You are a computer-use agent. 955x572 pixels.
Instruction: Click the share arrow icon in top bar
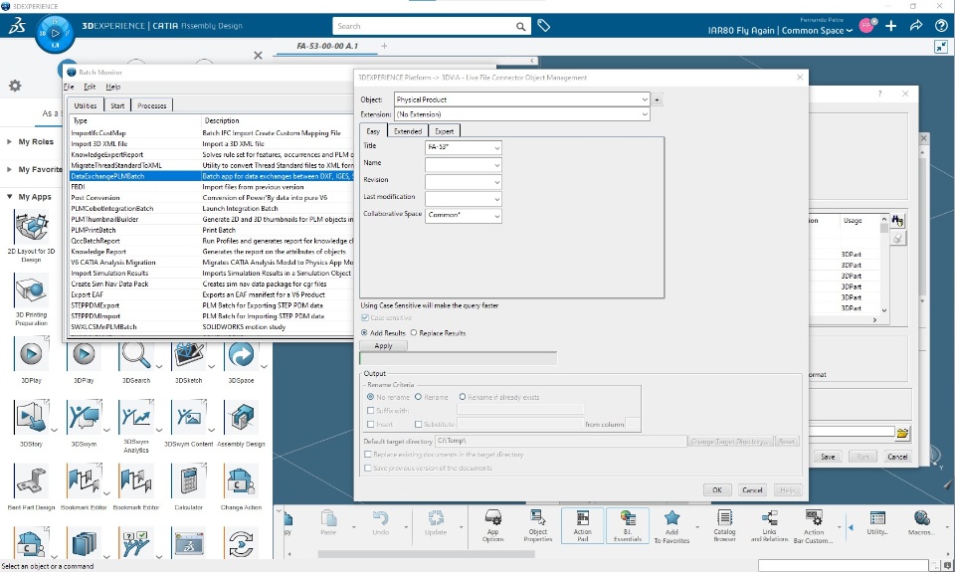[x=916, y=26]
